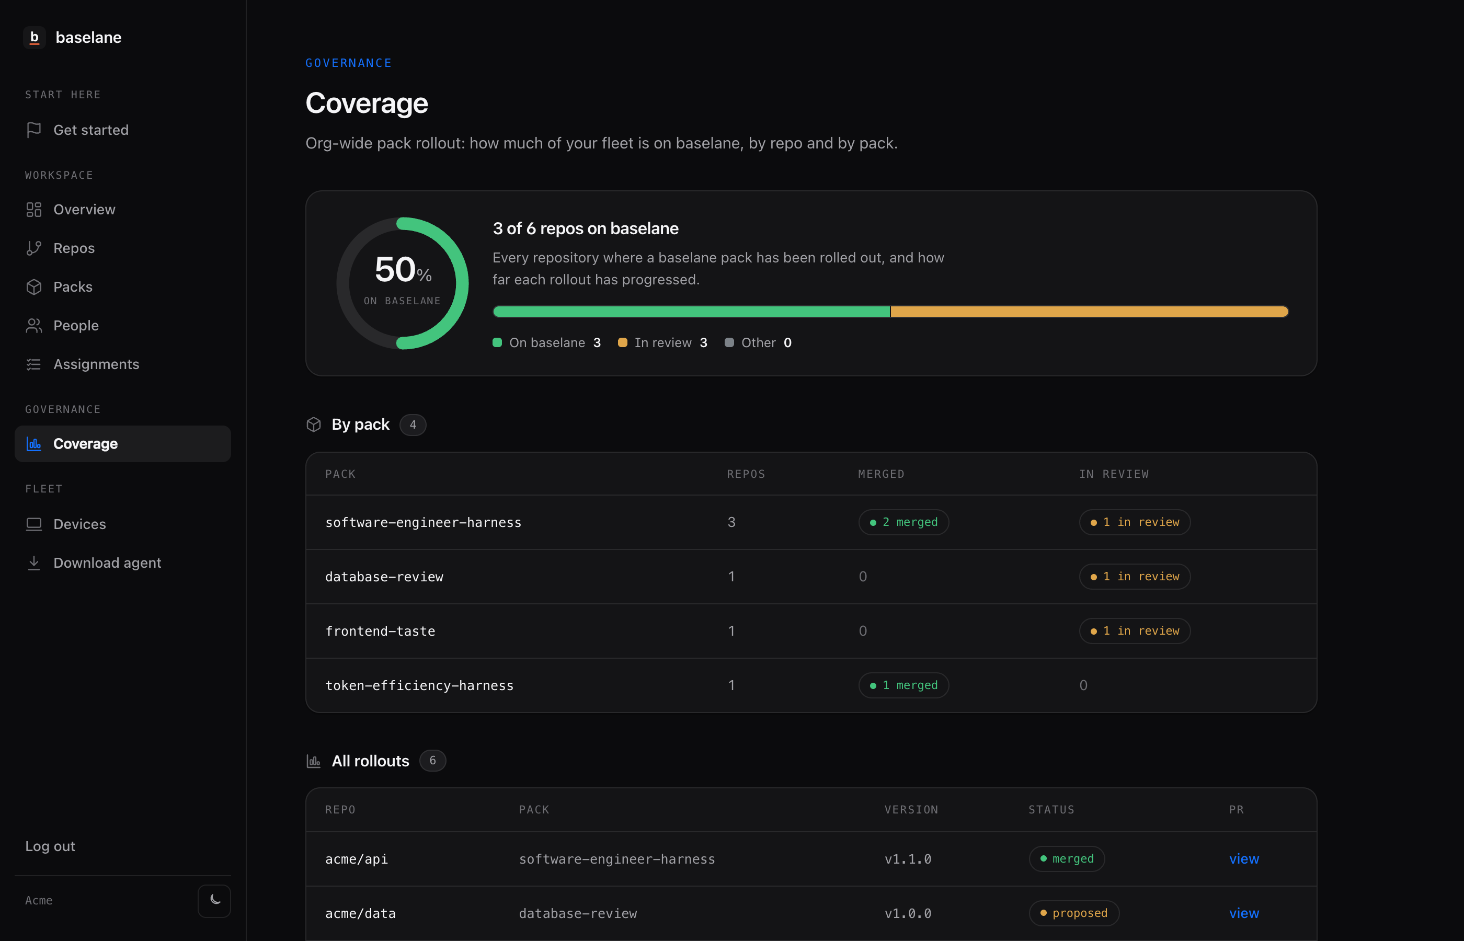The image size is (1464, 941).
Task: Click the By pack cube icon
Action: (x=313, y=424)
